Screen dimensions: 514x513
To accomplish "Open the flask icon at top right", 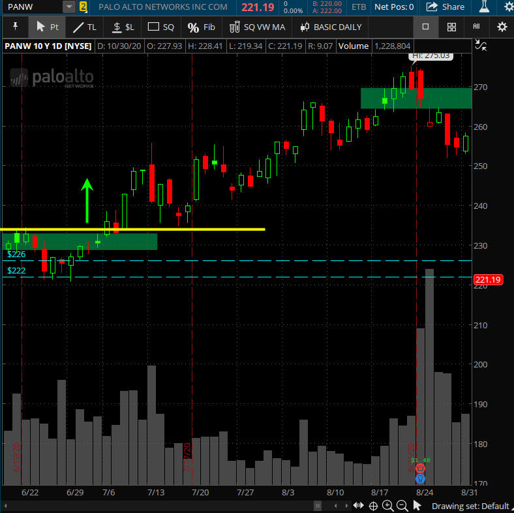I will (x=483, y=7).
